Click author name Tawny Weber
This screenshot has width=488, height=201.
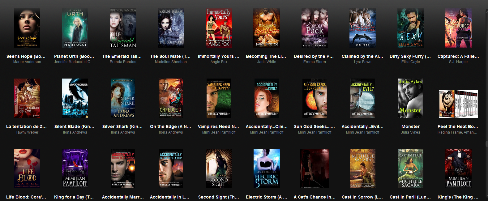27,132
